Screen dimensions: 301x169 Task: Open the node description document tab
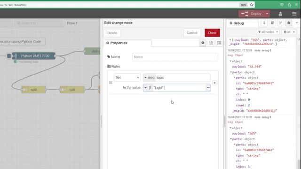click(211, 43)
